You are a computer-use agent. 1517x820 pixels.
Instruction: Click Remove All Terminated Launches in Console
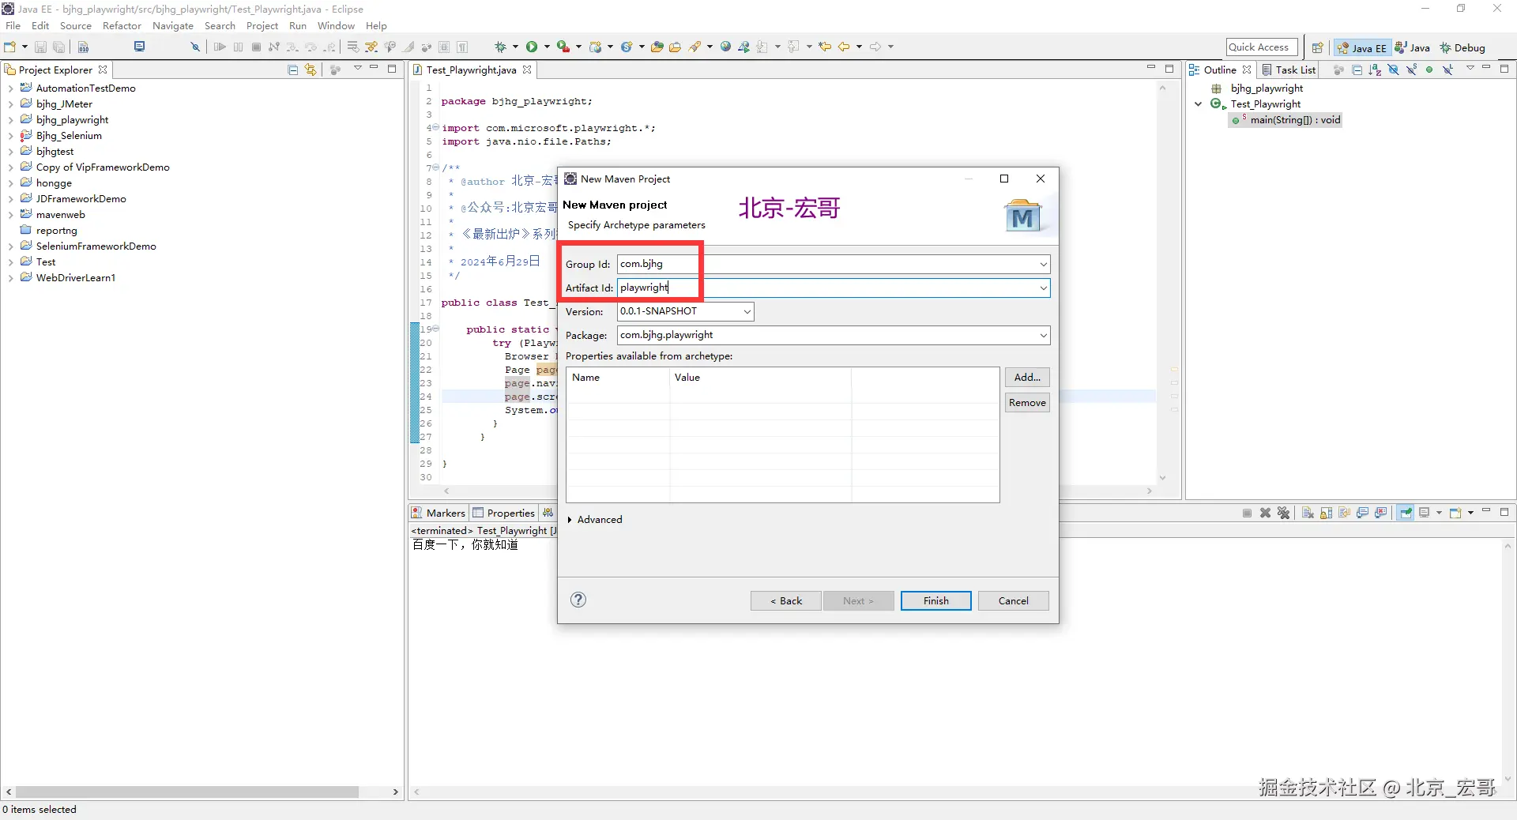click(x=1283, y=513)
